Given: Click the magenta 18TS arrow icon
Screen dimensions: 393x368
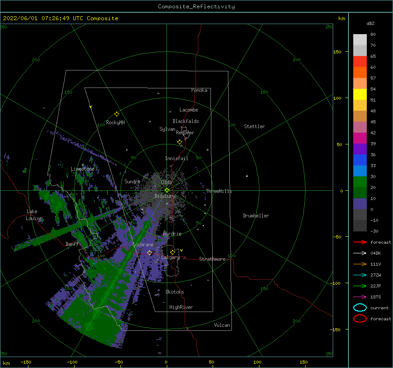Looking at the screenshot, I should point(360,297).
